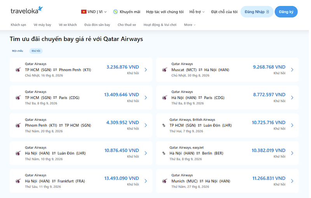The width and height of the screenshot is (311, 198).
Task: Go to Đưa đón sân bay tab
Action: pos(97,25)
